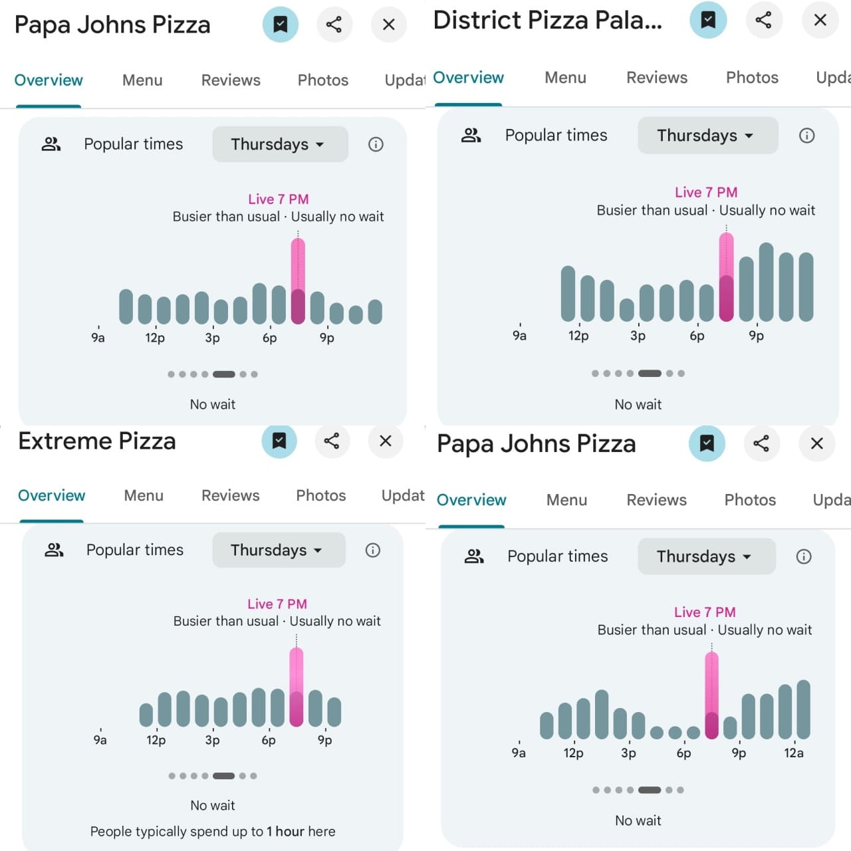Go to Photos tab for District Pizza Palace

coord(752,78)
